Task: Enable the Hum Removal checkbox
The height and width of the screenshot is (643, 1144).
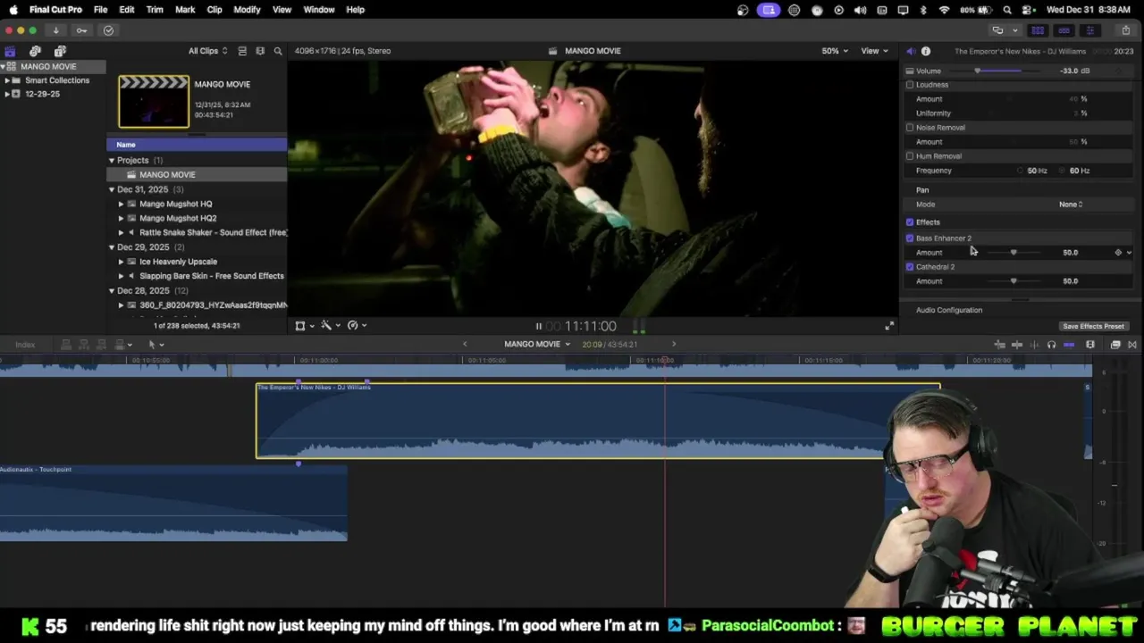Action: tap(910, 156)
